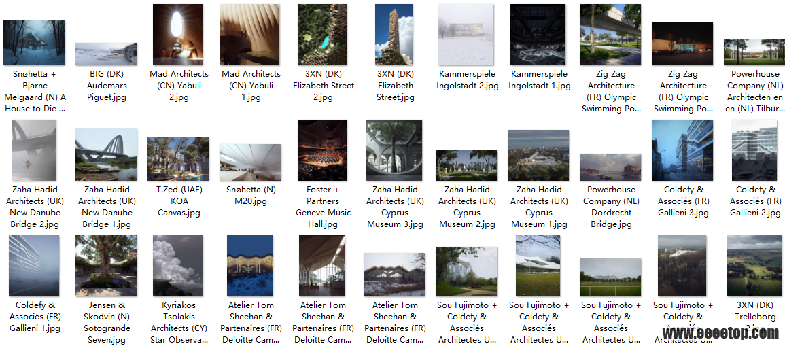Click the Powerhouse Company Tilburg thumbnail
Screen dimensions: 785x346
754,52
